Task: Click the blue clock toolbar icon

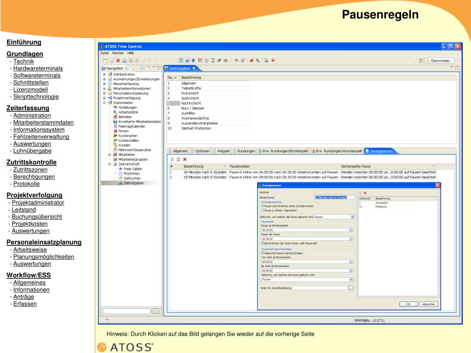Action: tap(207, 60)
